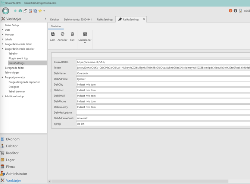
Task: Expand the Labels tree node
Action: pos(2,39)
